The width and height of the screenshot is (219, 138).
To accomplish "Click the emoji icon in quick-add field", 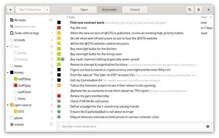I will tap(208, 126).
